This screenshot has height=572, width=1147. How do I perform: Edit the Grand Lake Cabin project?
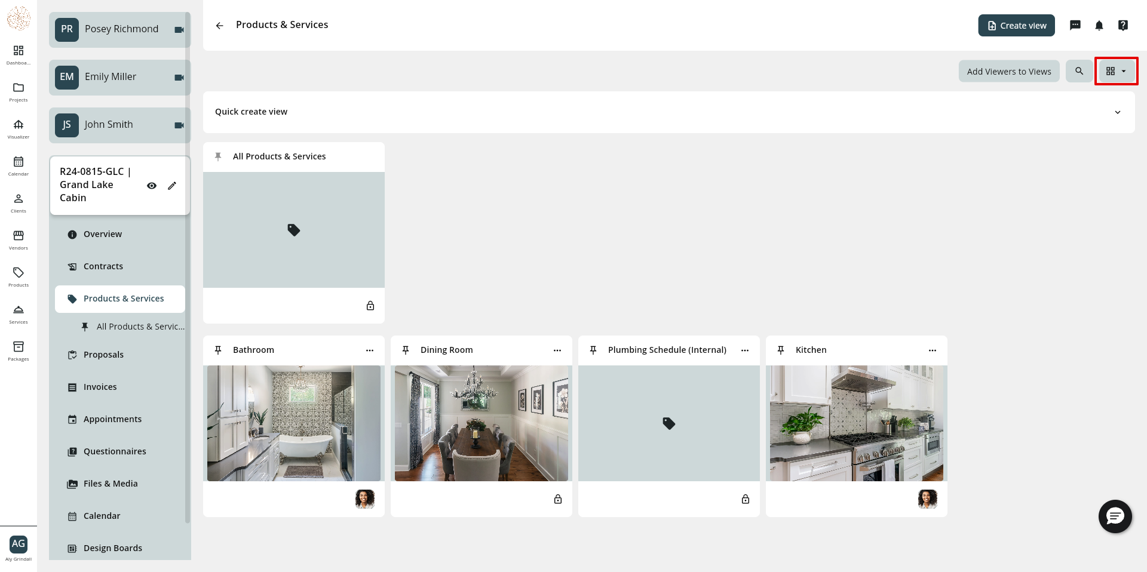[x=172, y=186]
